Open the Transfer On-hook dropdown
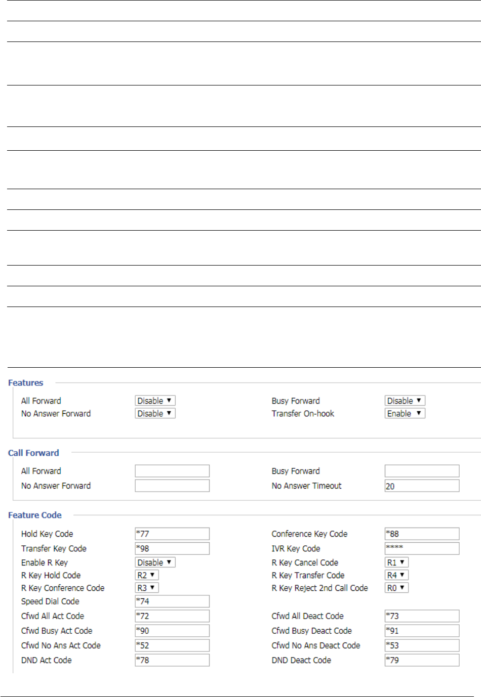481x697 pixels. [405, 413]
